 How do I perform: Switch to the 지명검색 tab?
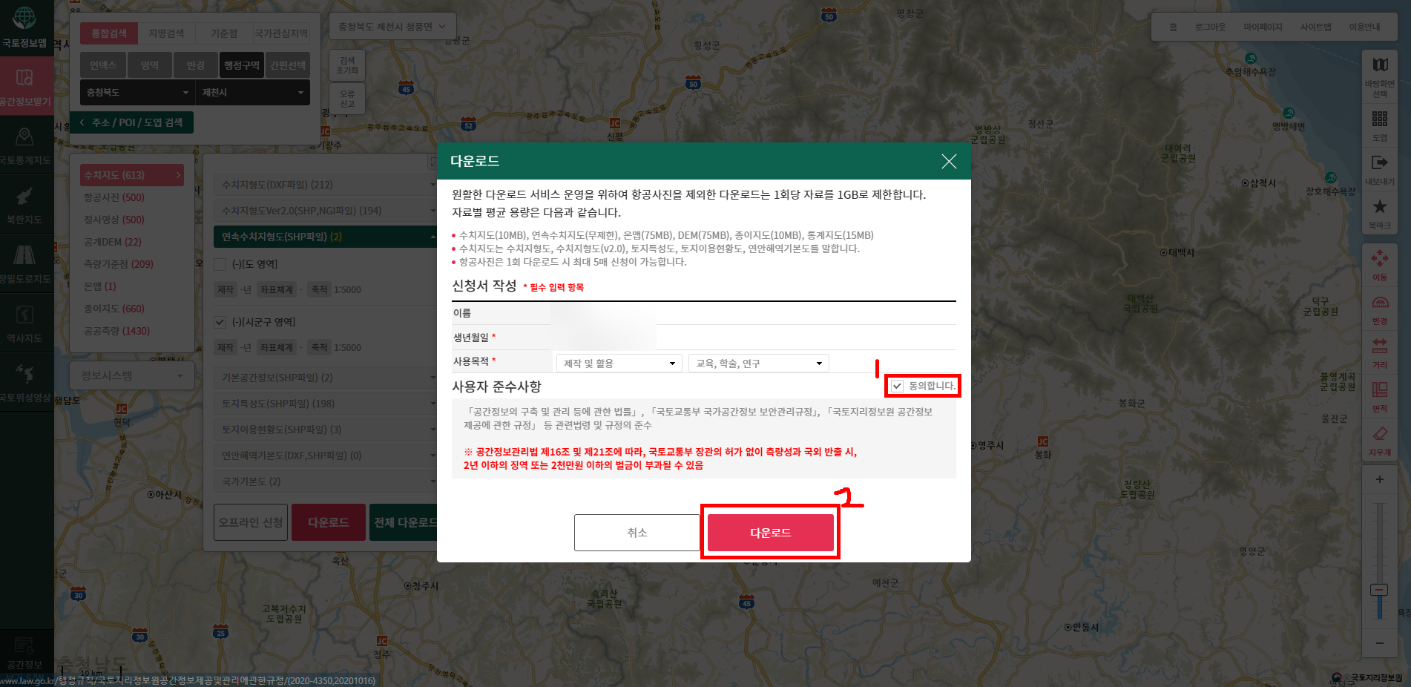tap(166, 33)
